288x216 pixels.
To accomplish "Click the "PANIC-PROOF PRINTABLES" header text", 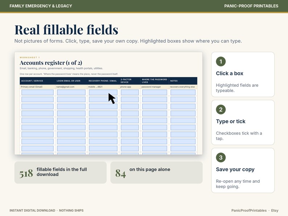I will 251,6.
